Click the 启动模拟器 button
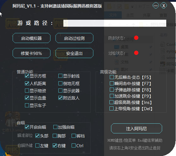Viewport: 176px width, 156px height. [x=32, y=38]
